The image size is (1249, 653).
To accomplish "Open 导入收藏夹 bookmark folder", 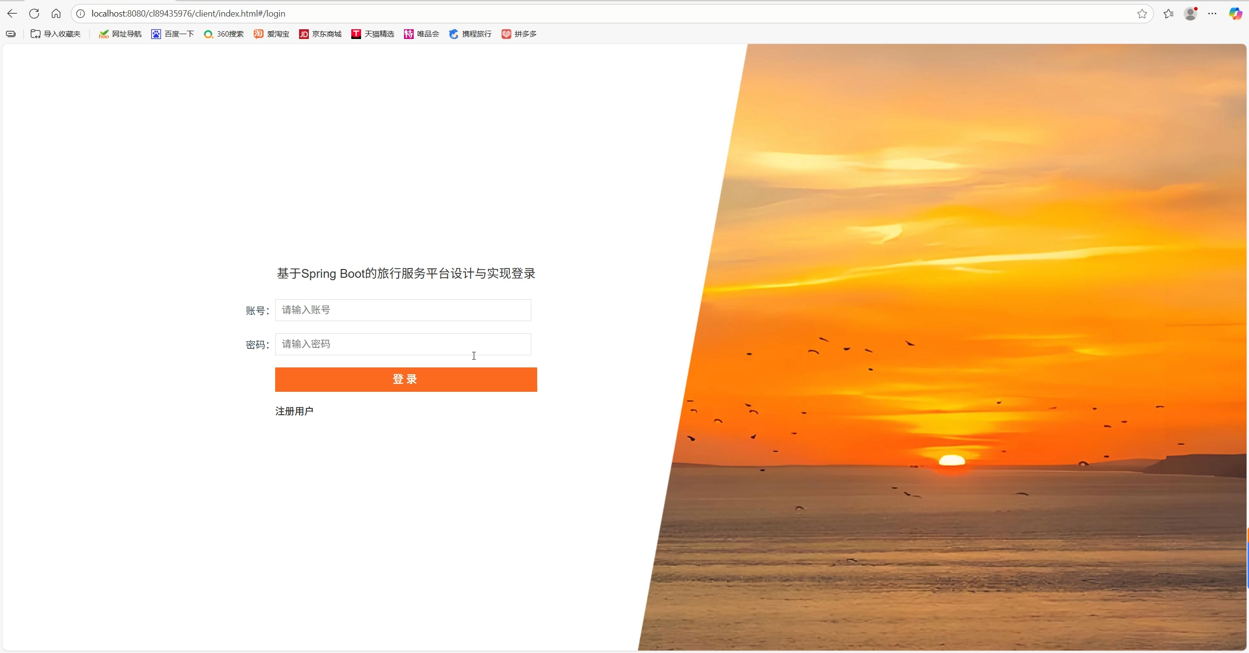I will (56, 34).
